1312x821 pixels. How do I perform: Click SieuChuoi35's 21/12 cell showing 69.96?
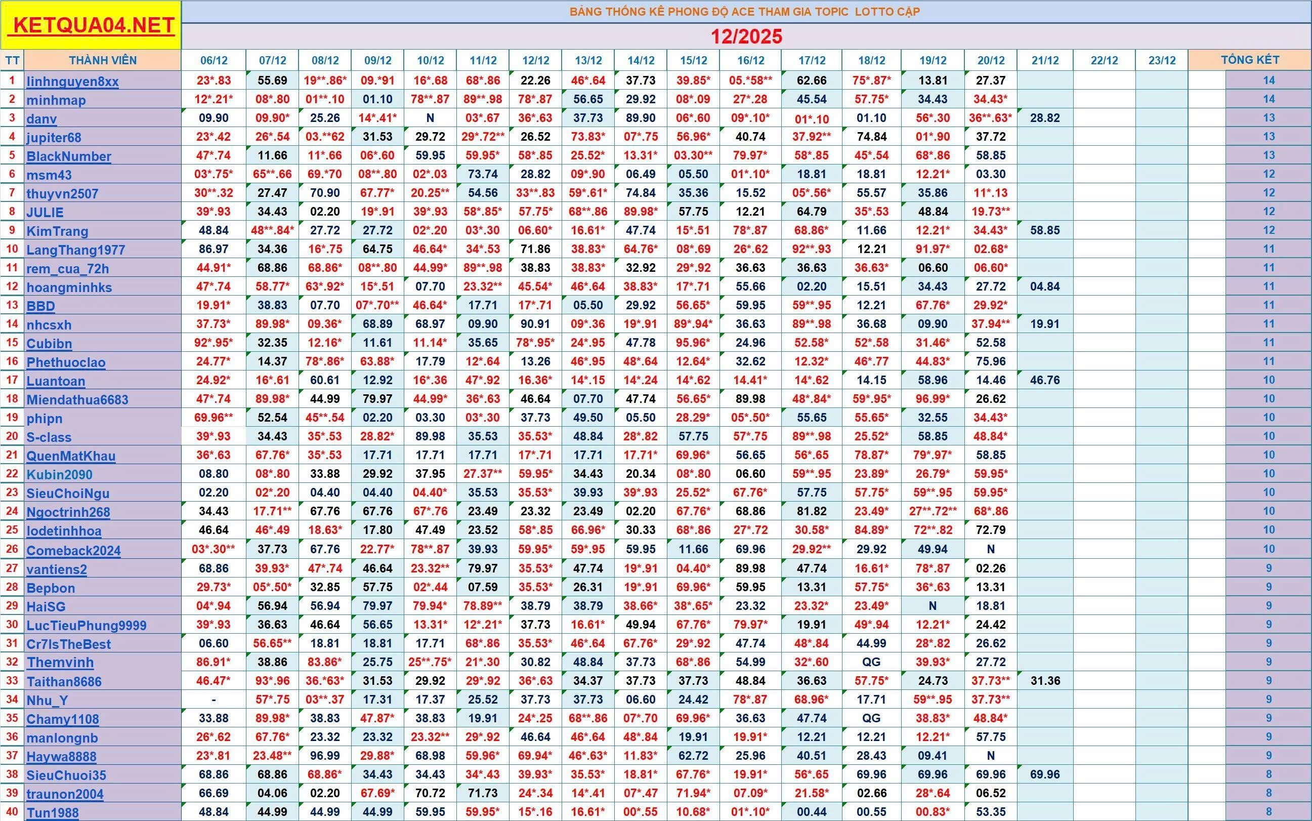pyautogui.click(x=1044, y=774)
